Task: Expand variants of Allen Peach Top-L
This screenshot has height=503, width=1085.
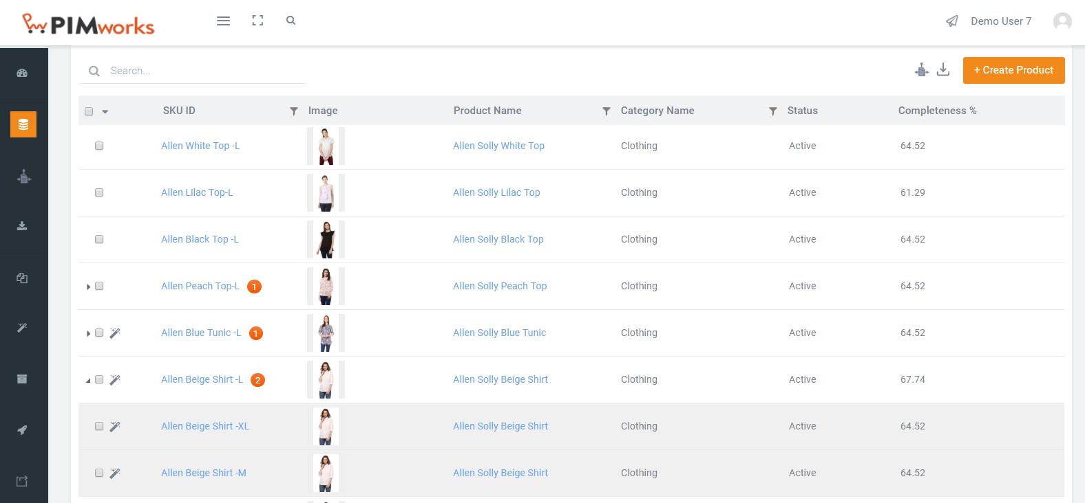Action: pos(88,287)
